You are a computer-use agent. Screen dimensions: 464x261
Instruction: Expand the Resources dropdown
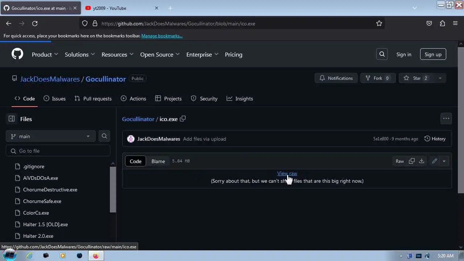coord(117,54)
